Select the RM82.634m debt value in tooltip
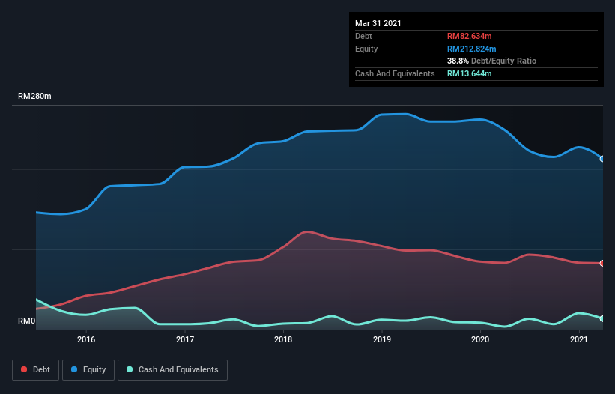Viewport: 615px width, 394px height. point(469,36)
